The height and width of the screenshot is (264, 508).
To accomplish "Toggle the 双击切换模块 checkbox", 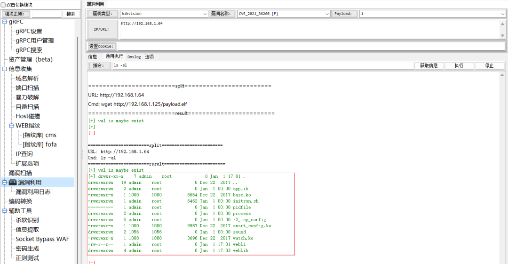I will tap(3, 5).
